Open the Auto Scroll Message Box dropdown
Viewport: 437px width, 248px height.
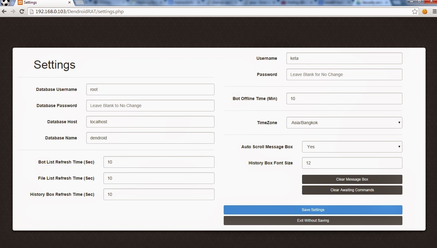tap(352, 147)
